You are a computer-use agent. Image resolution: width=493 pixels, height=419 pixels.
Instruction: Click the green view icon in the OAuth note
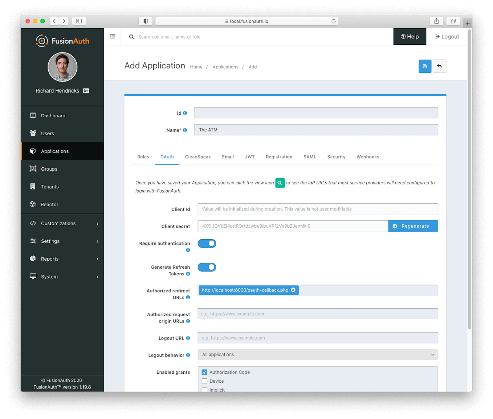tap(280, 183)
